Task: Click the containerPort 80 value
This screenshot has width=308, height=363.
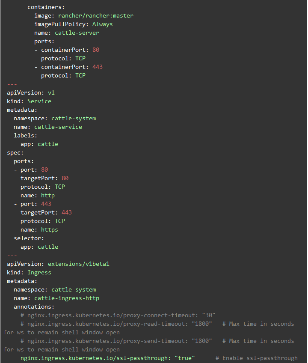Action: (x=96, y=50)
